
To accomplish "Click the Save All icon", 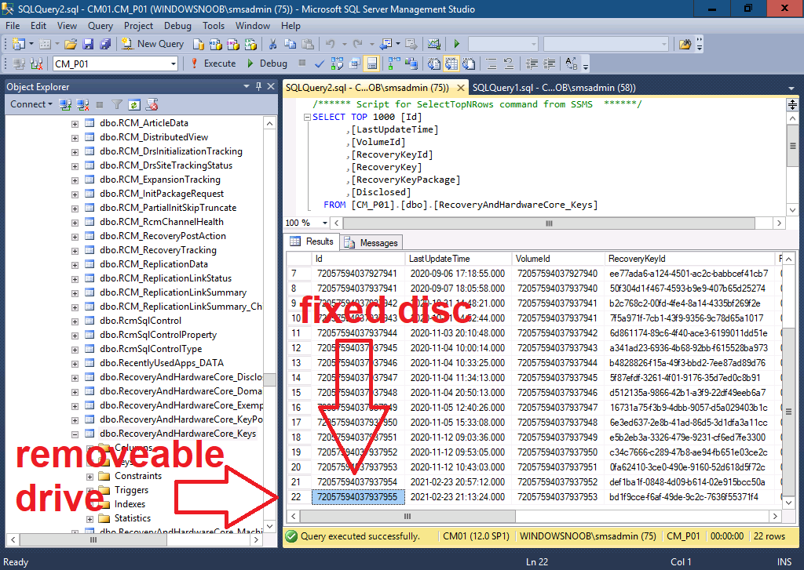I will (105, 44).
